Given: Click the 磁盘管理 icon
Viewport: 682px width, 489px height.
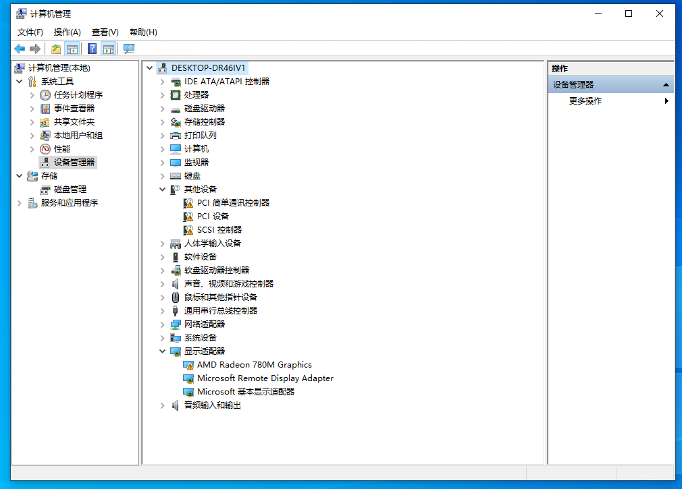Looking at the screenshot, I should 45,190.
